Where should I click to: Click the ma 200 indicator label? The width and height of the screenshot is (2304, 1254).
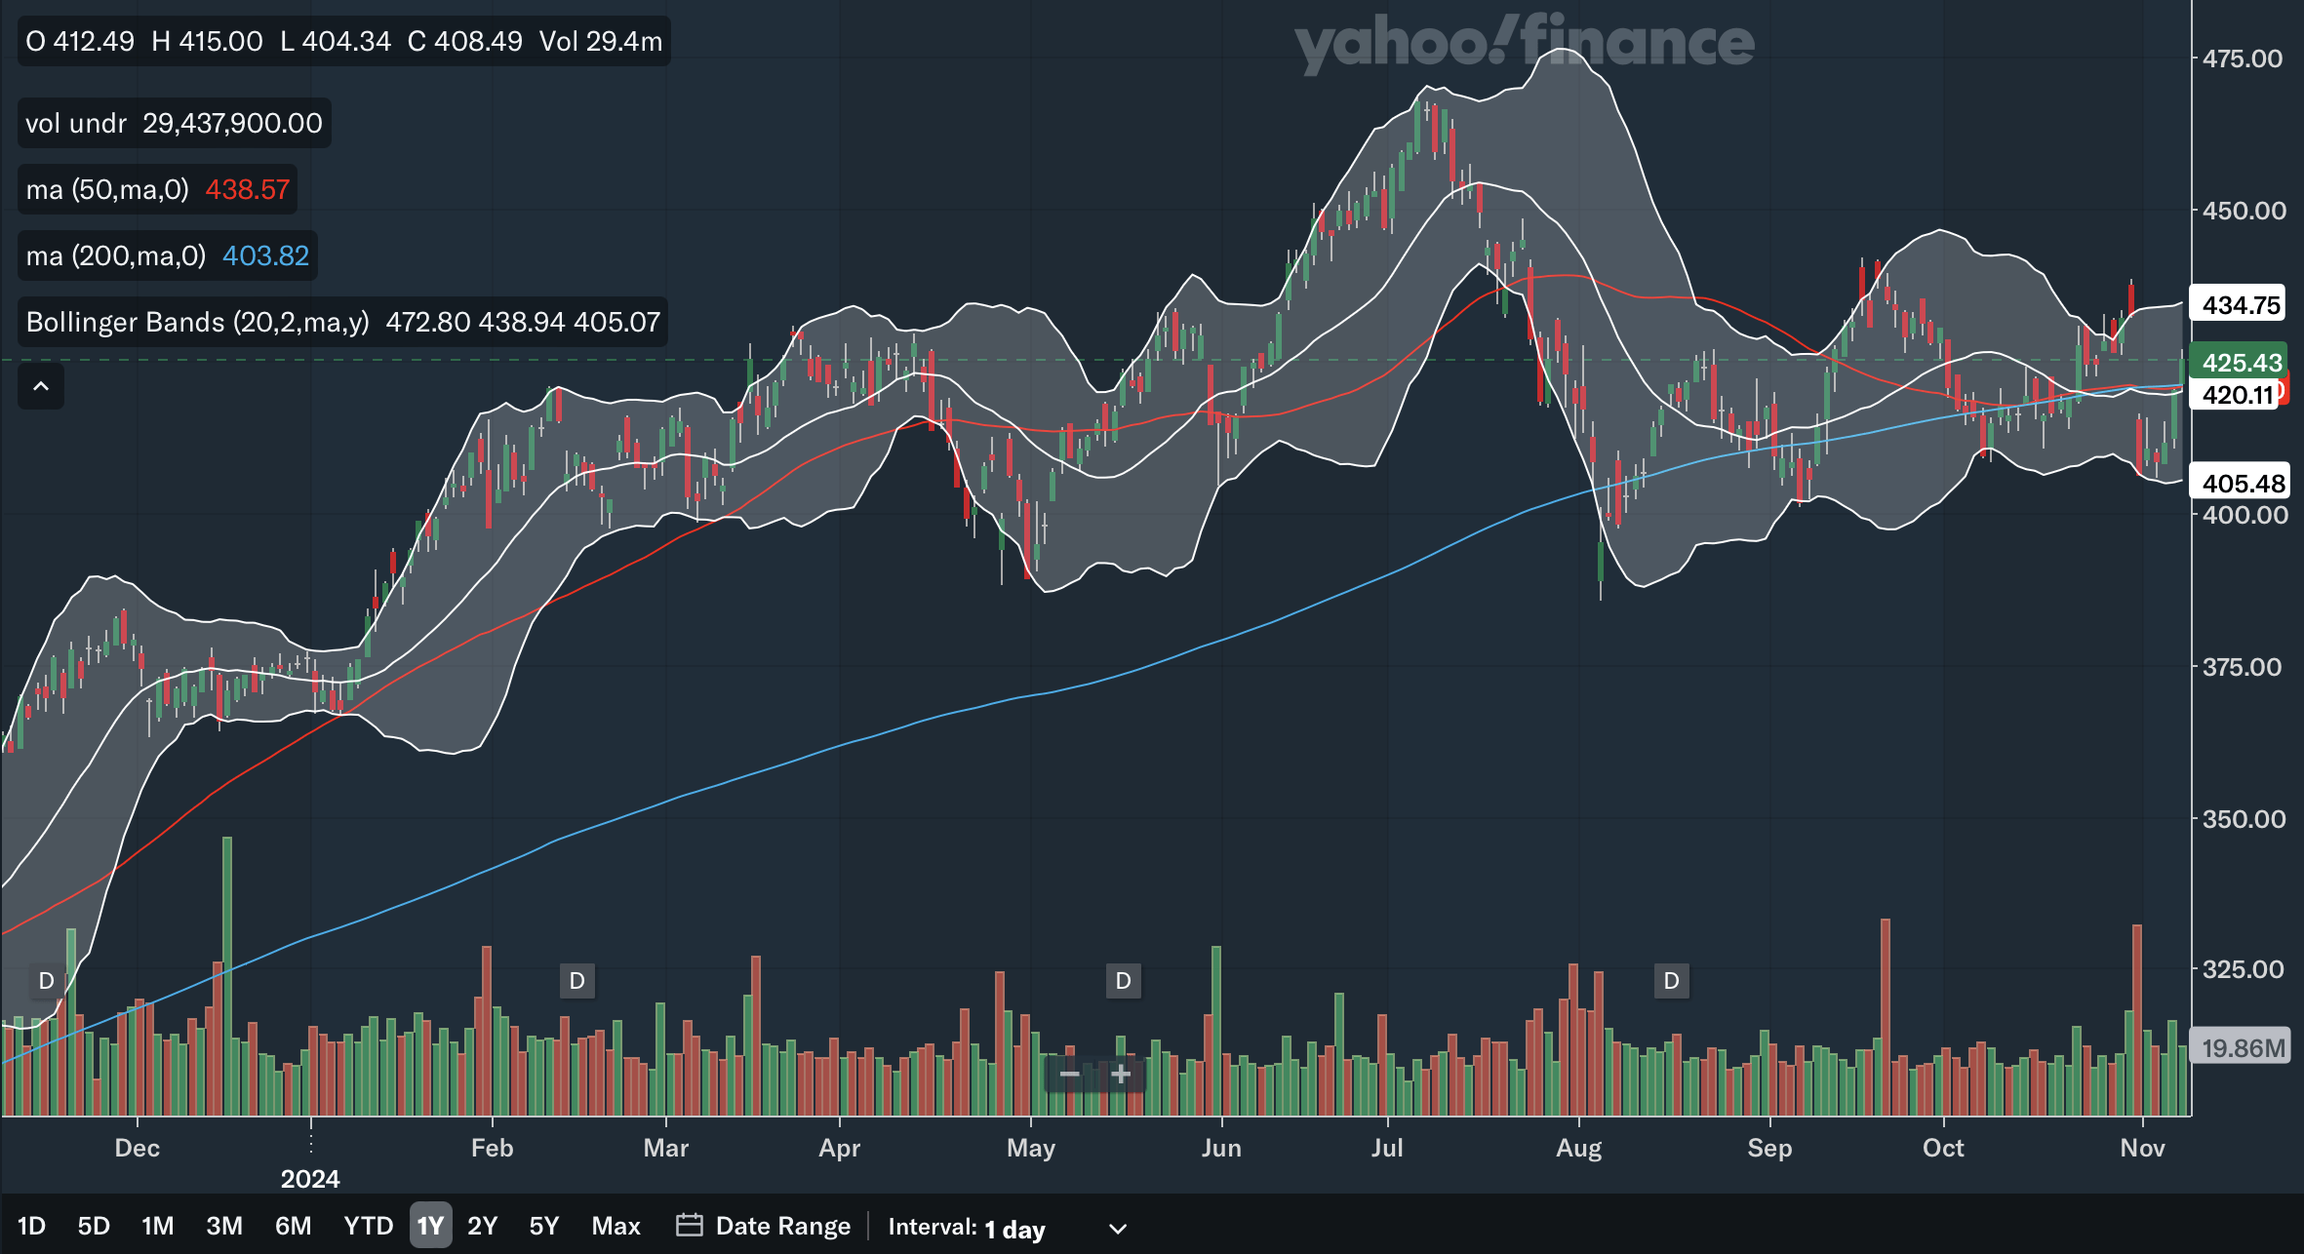coord(116,255)
